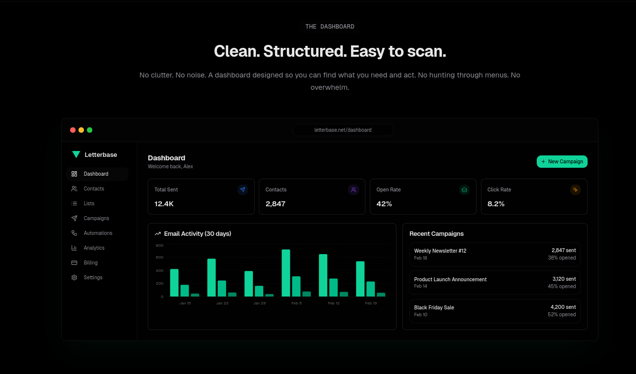Click the trend arrow icon beside Email Activity

[x=158, y=234]
